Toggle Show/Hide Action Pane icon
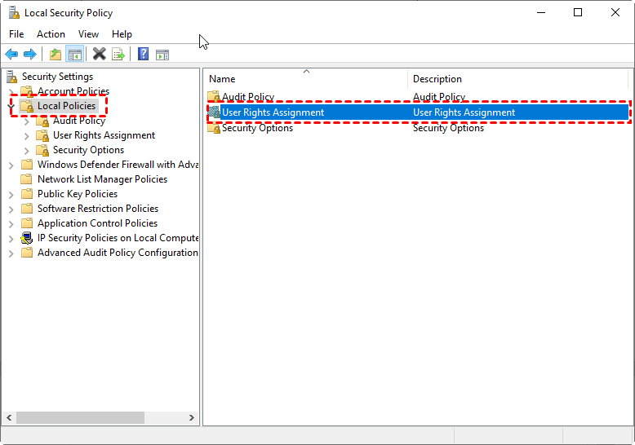Screen dimensions: 635x445 point(162,55)
